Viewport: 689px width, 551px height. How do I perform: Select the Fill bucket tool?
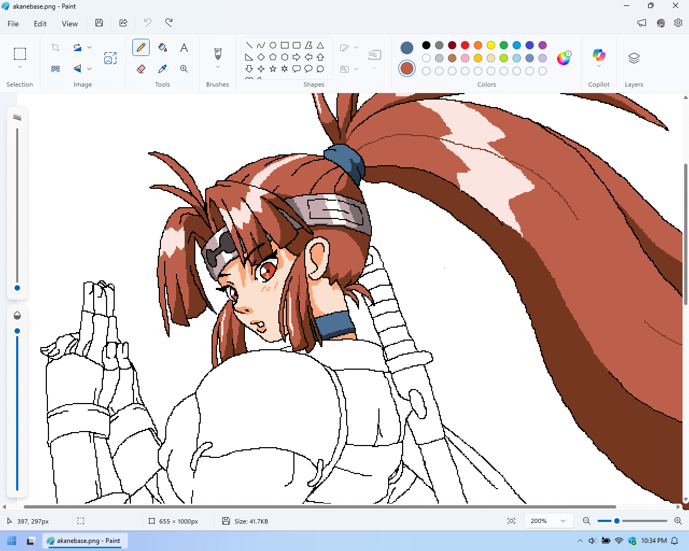coord(163,47)
